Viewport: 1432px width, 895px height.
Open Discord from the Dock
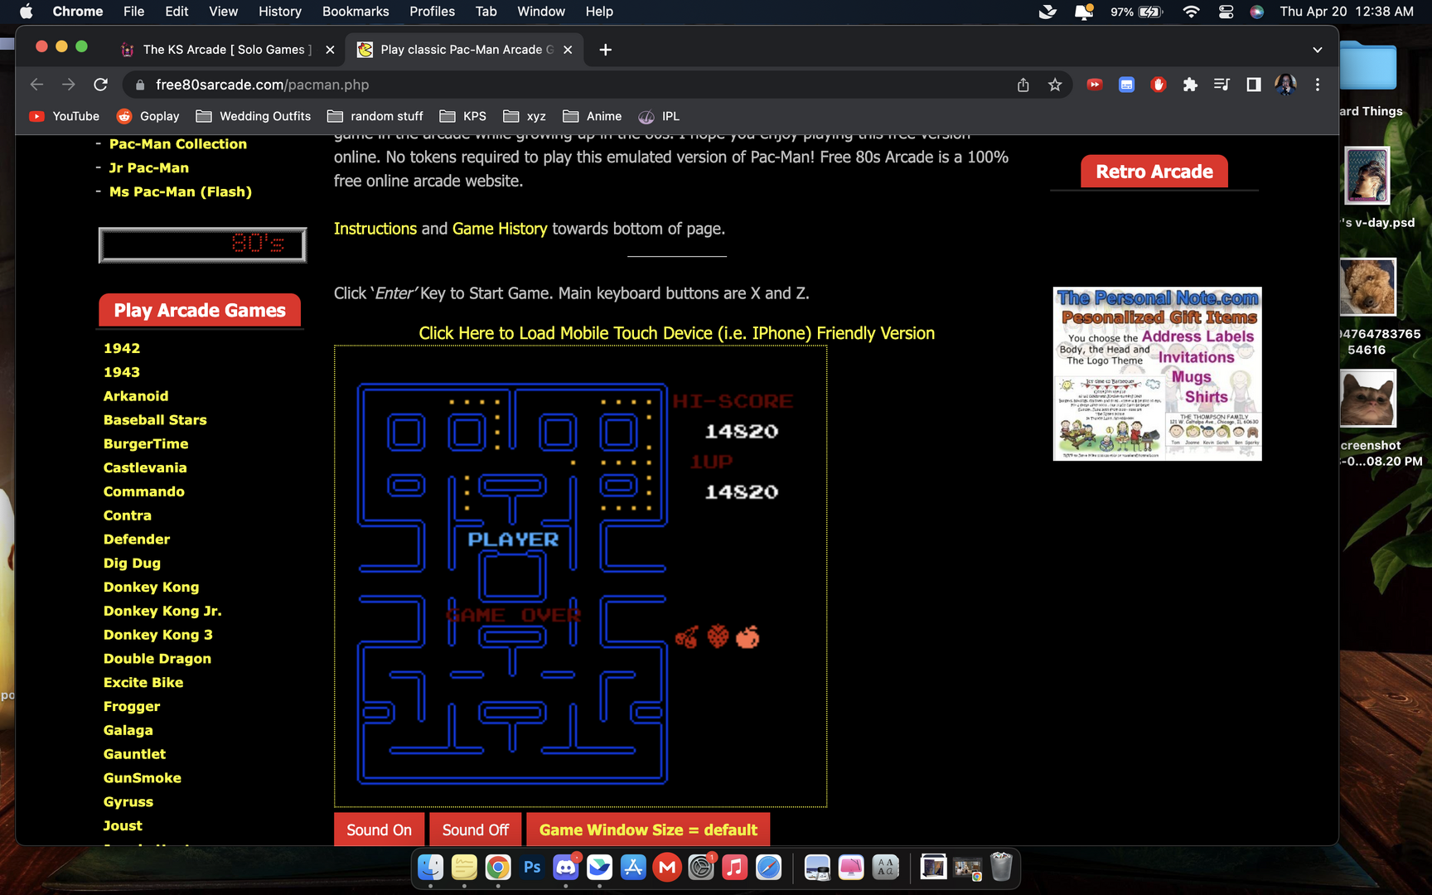click(x=566, y=868)
